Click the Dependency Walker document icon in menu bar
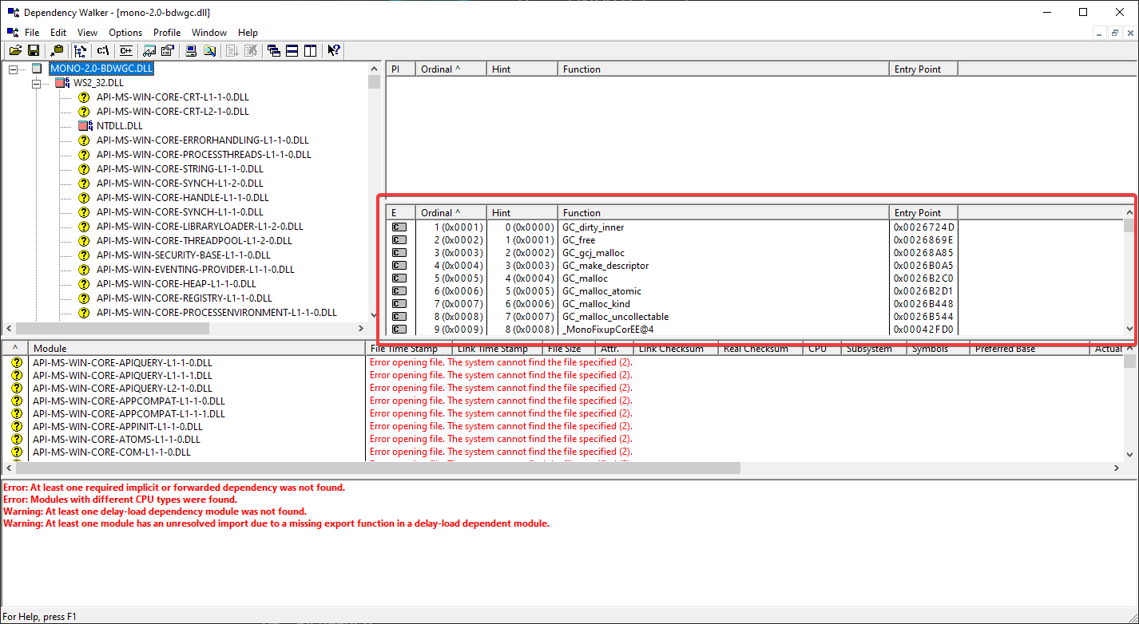 pyautogui.click(x=12, y=33)
